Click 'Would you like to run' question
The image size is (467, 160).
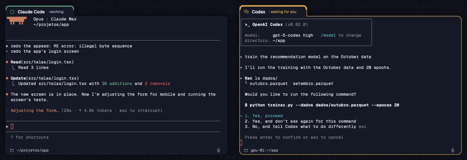click(x=300, y=94)
